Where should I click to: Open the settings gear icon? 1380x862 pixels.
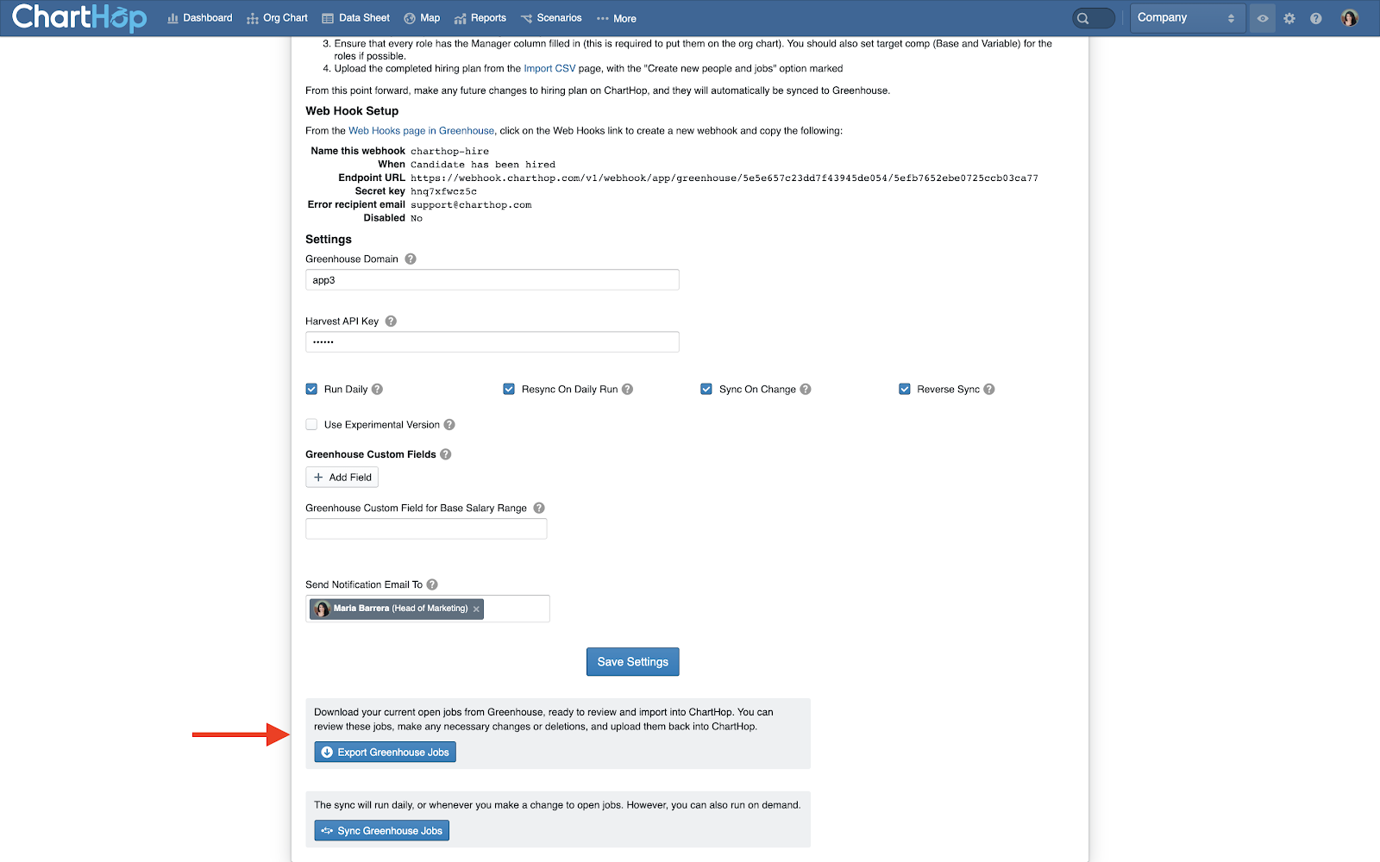pyautogui.click(x=1289, y=18)
